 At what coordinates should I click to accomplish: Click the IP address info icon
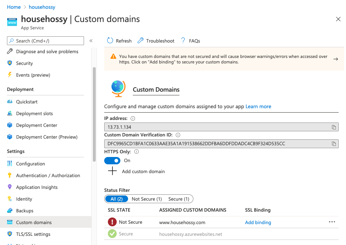tap(132, 118)
